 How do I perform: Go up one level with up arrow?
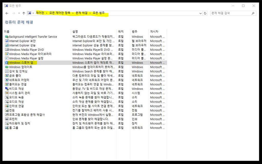pos(24,13)
